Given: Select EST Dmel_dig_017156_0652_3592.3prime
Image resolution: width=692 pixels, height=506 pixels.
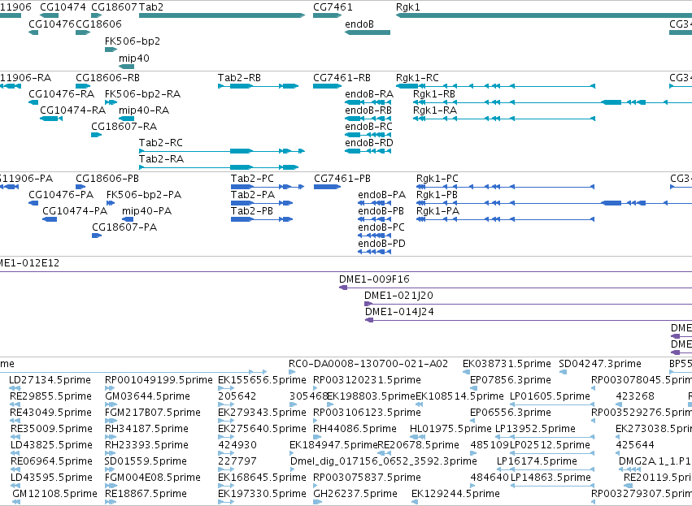Looking at the screenshot, I should pyautogui.click(x=294, y=469).
